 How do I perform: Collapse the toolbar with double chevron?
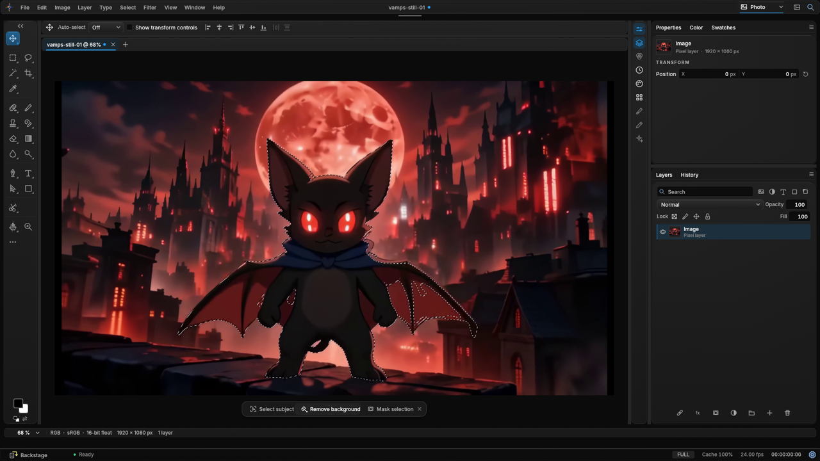click(x=20, y=26)
